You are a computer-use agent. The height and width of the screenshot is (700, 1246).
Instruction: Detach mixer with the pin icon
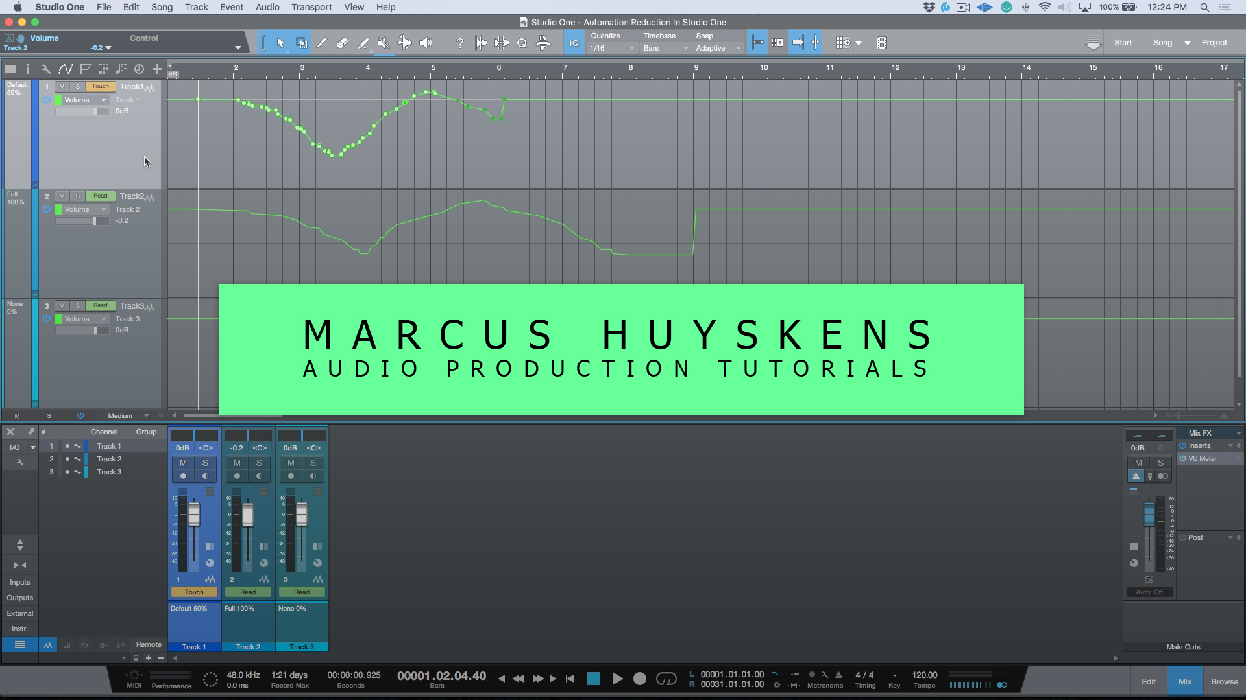[31, 432]
